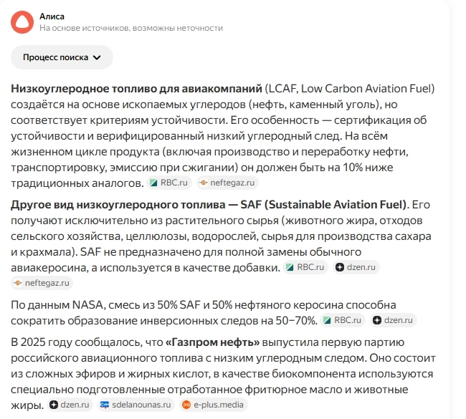Click bold heading "Низкоуглеродное топливо для авиакомпаний"
Viewport: 466px width, 419px height.
click(x=136, y=89)
